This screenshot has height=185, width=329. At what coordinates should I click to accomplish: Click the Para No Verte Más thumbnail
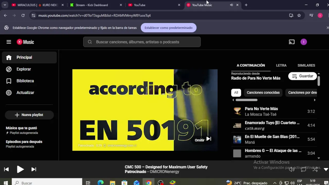pos(237,112)
